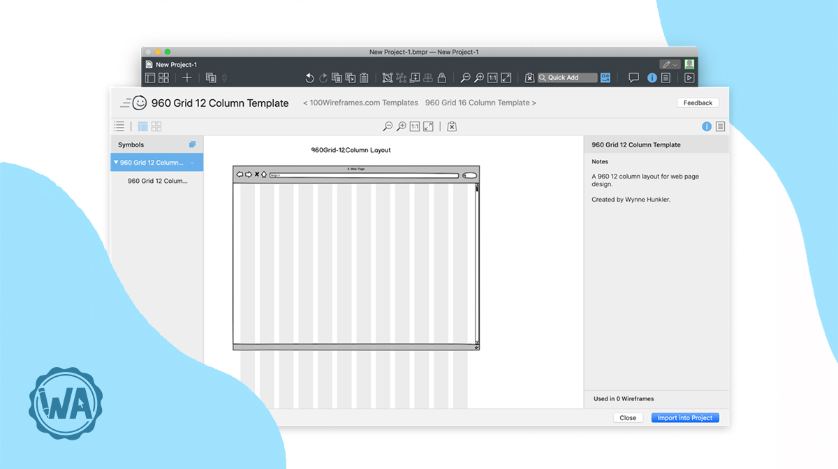Screen dimensions: 838x469
Task: Click the Redo arrow in the main toolbar
Action: pos(323,77)
